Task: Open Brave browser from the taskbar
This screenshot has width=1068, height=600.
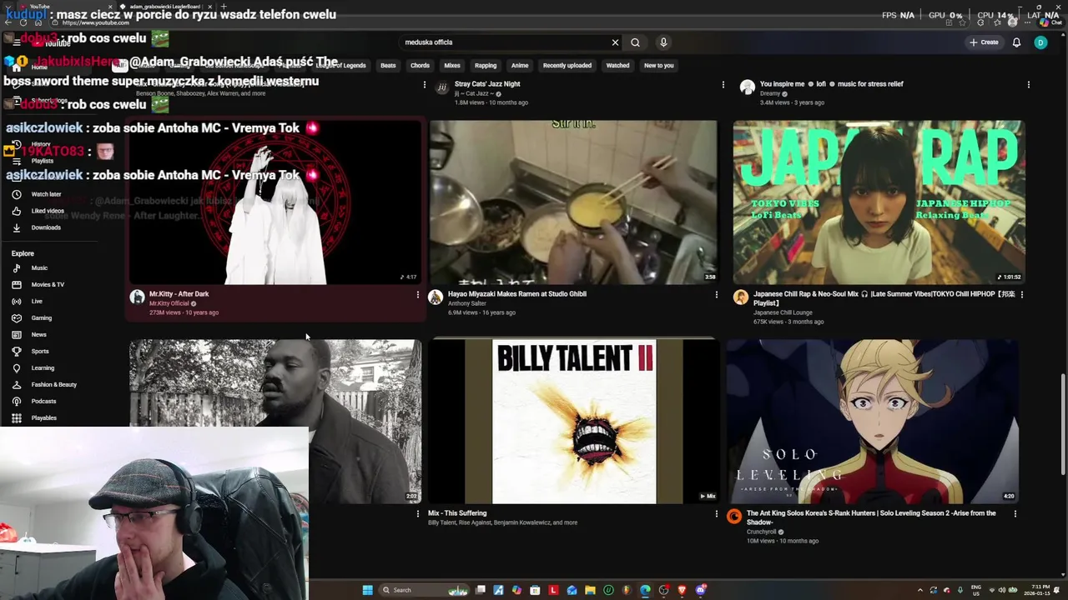Action: pyautogui.click(x=682, y=590)
